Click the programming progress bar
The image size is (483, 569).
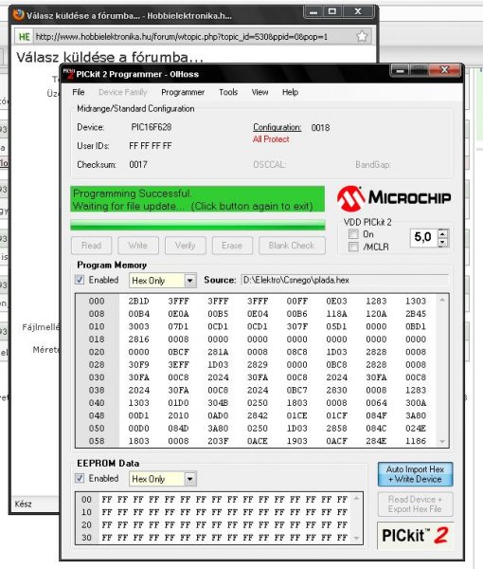pyautogui.click(x=198, y=225)
